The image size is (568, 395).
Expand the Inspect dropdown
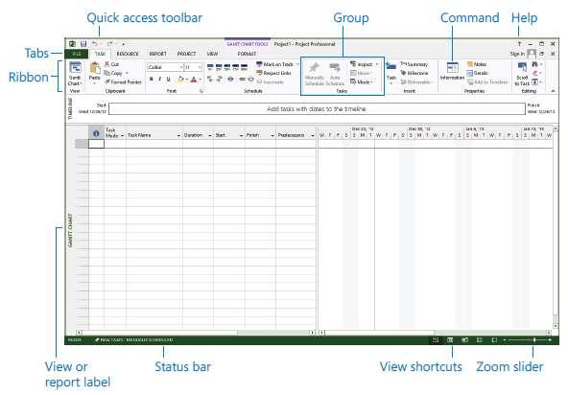click(x=377, y=64)
